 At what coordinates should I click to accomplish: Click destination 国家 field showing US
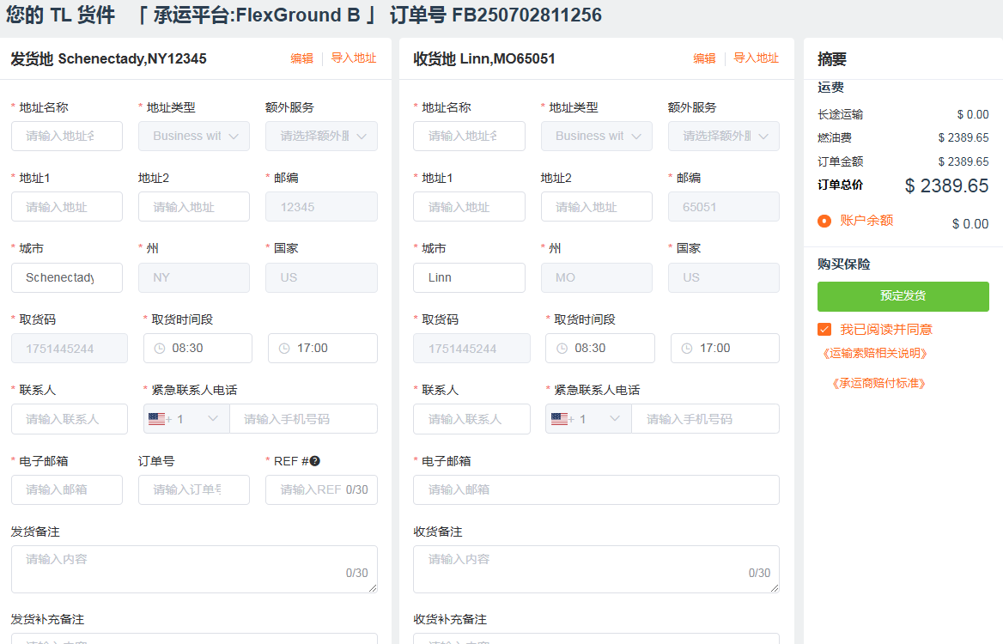[724, 277]
